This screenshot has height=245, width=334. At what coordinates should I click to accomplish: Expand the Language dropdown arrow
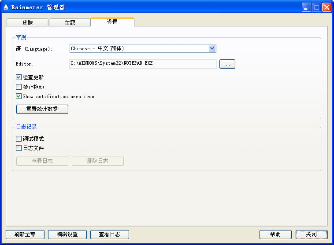point(212,48)
